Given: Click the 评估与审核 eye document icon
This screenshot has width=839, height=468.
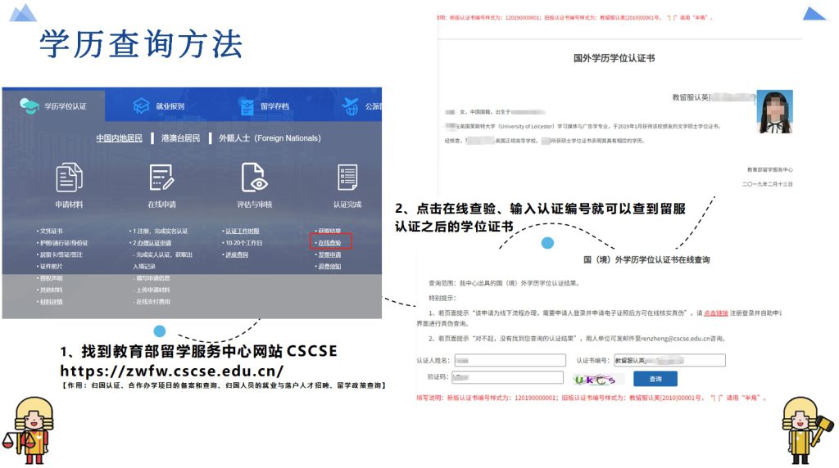Looking at the screenshot, I should (254, 178).
